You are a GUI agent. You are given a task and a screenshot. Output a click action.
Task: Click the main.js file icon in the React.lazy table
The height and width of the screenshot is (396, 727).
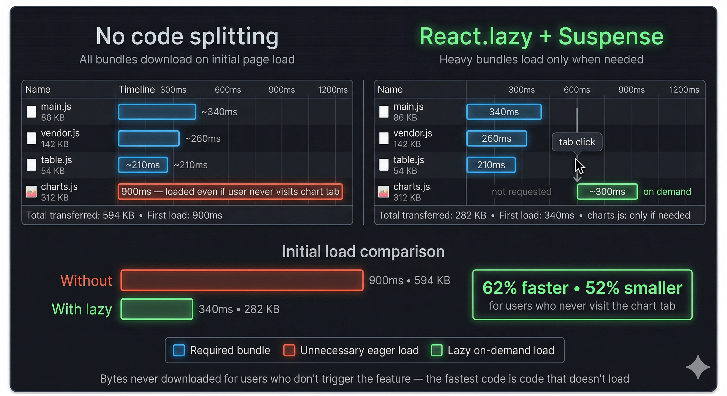coord(384,112)
